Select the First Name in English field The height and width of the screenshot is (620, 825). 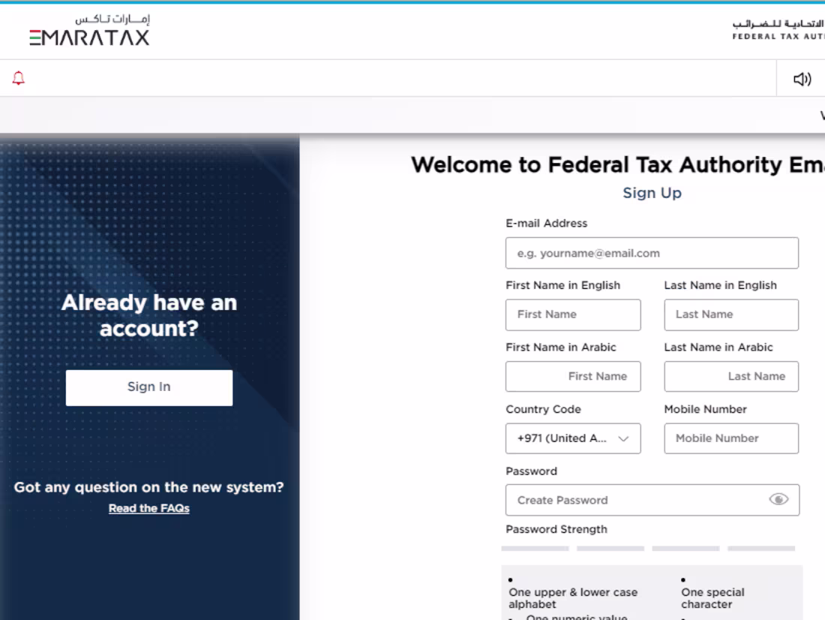pyautogui.click(x=573, y=315)
